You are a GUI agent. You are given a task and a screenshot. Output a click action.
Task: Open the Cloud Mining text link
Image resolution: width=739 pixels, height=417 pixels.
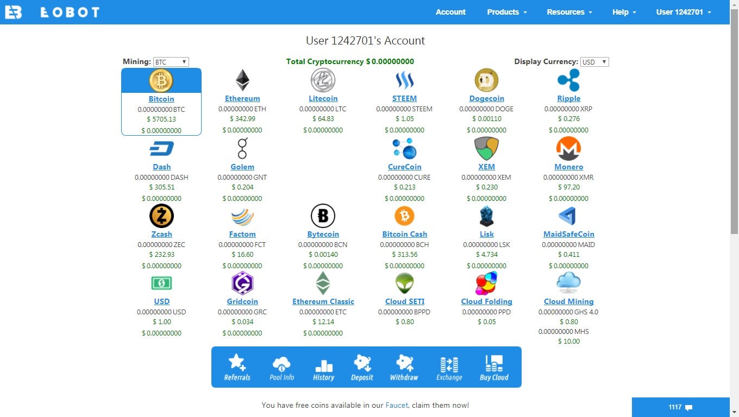[568, 301]
